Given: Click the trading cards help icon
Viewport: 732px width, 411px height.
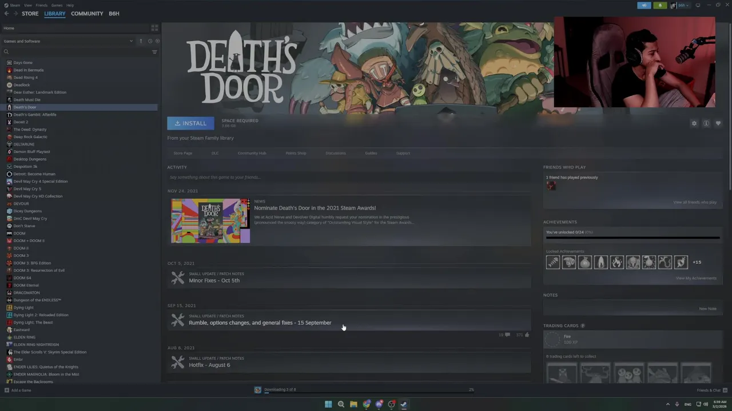Looking at the screenshot, I should 583,325.
